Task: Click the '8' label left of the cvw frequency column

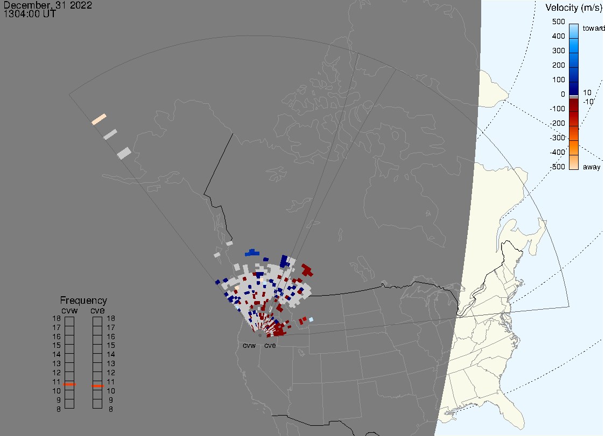Action: [59, 410]
